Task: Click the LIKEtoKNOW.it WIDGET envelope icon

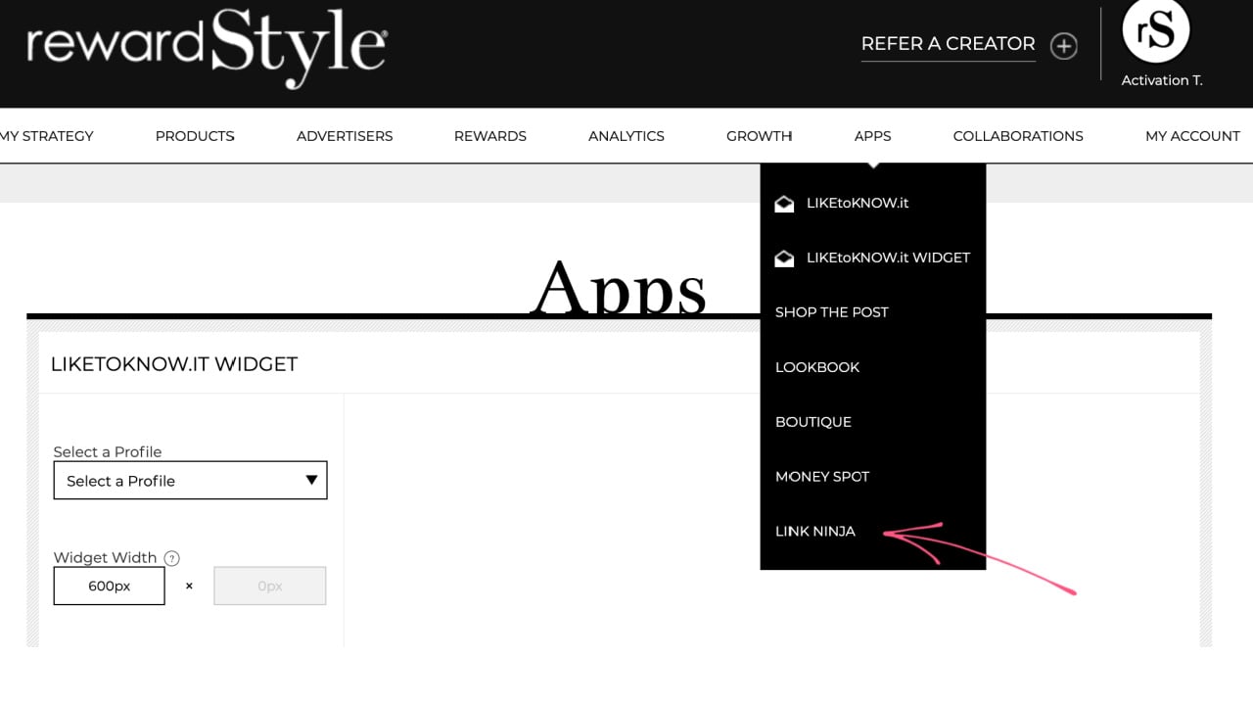Action: point(784,258)
